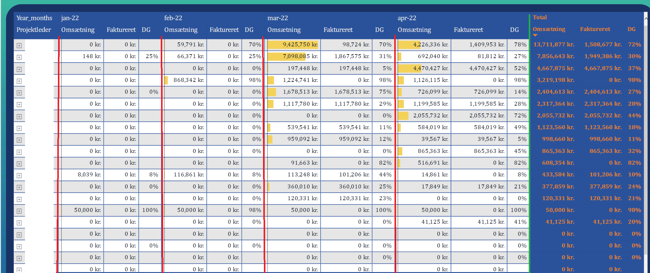
Task: Expand the row with total 7,856,643 kr.
Action: click(x=19, y=57)
